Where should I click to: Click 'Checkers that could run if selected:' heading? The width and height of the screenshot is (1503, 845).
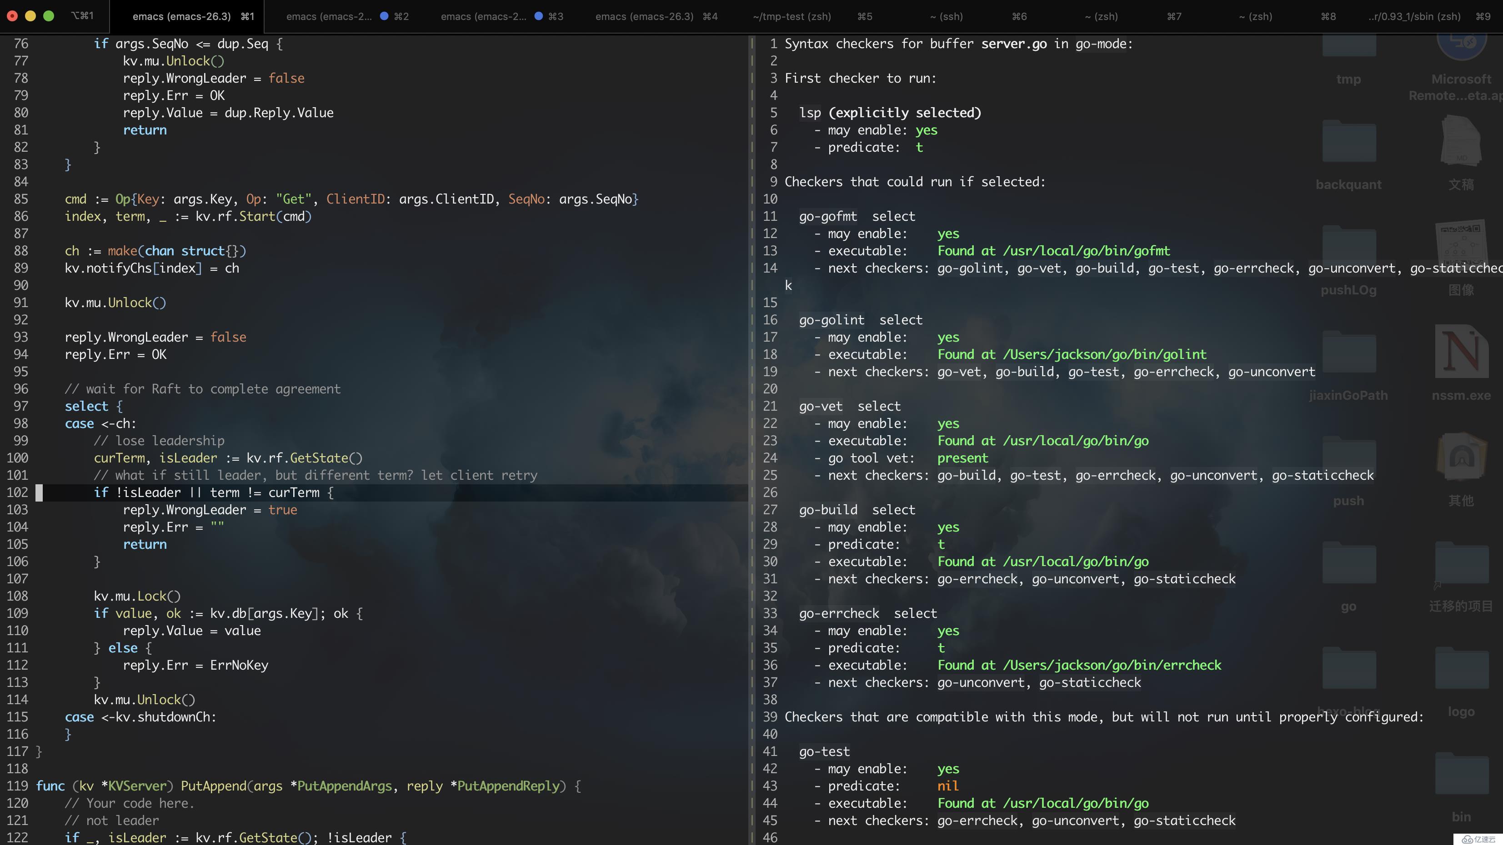coord(915,182)
